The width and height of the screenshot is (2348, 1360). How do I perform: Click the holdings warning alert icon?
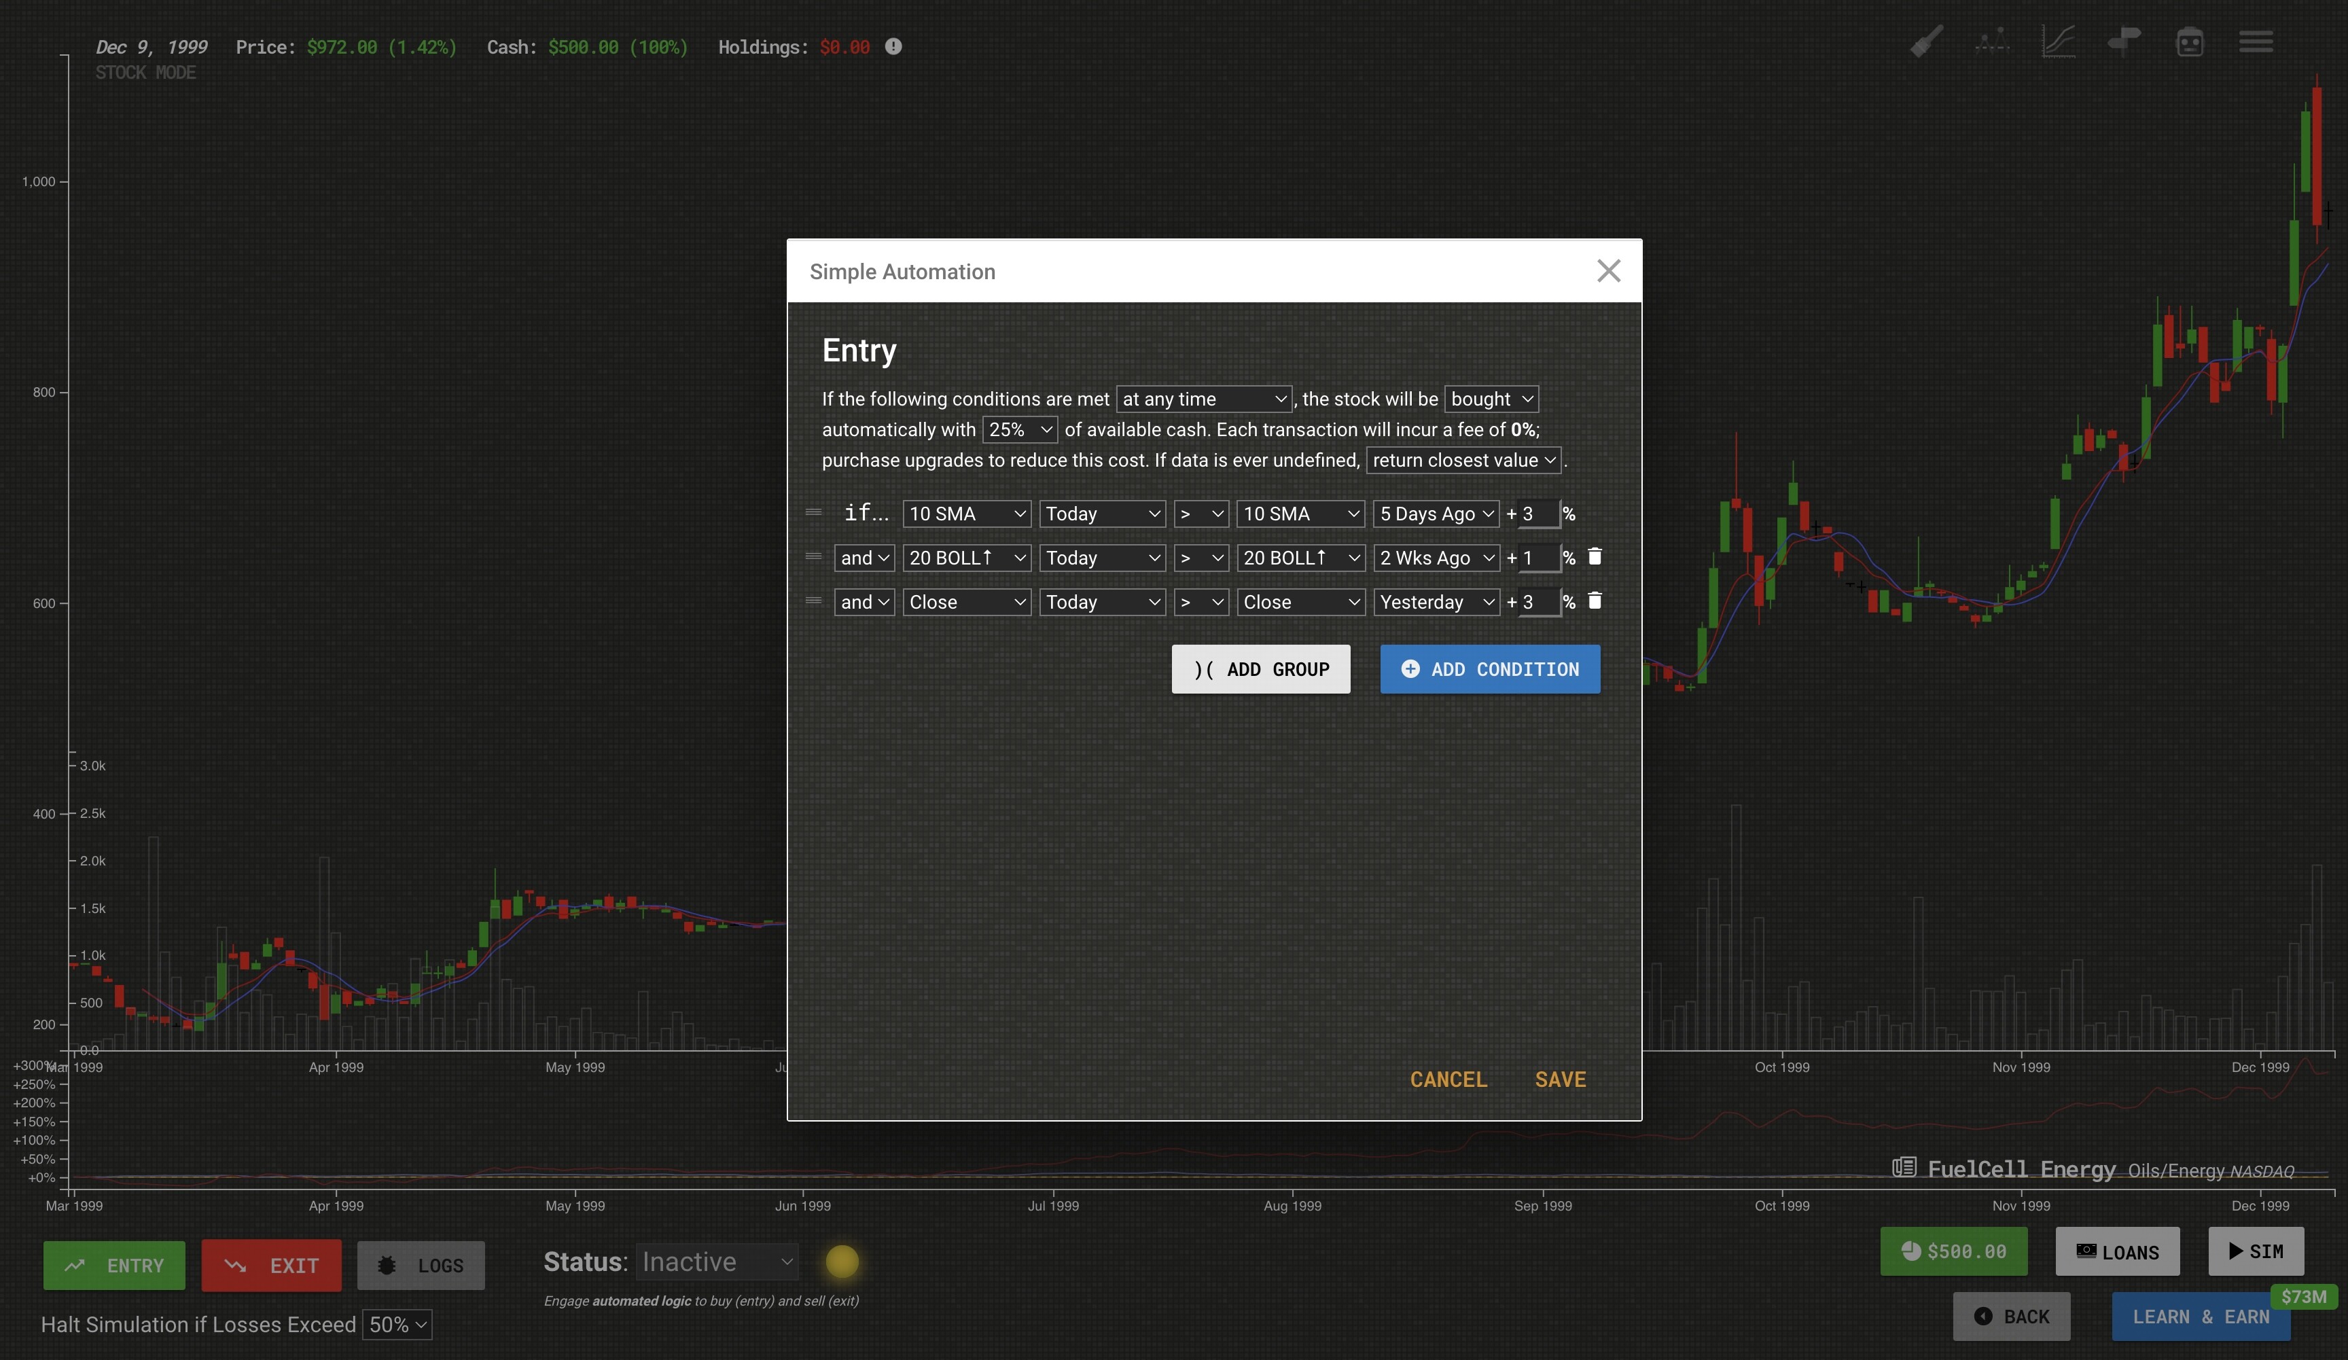(893, 47)
